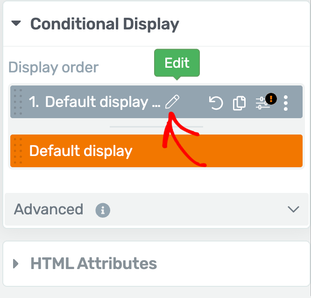Collapse the Conditional Display section
Viewport: 311px width, 298px height.
(16, 23)
